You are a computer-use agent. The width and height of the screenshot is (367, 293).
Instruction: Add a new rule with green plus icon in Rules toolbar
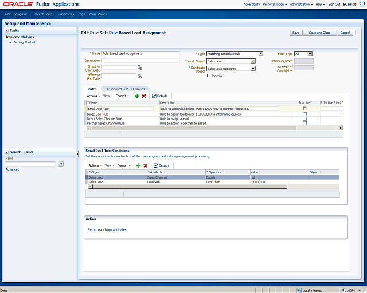(137, 96)
